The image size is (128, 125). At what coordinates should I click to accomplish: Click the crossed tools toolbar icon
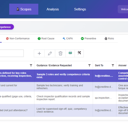click(79, 53)
